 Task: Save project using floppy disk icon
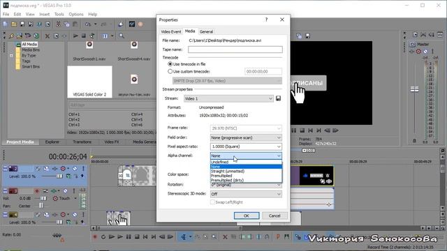click(x=22, y=24)
